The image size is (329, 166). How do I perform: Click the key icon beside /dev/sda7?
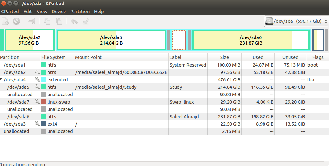pyautogui.click(x=37, y=102)
